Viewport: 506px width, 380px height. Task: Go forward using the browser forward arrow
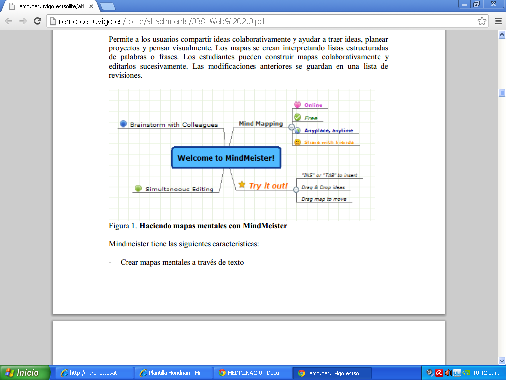click(23, 21)
